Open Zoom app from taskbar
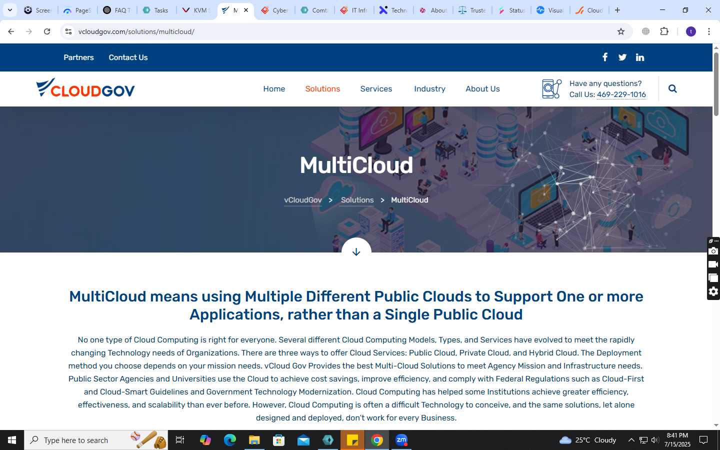The image size is (720, 450). [401, 440]
